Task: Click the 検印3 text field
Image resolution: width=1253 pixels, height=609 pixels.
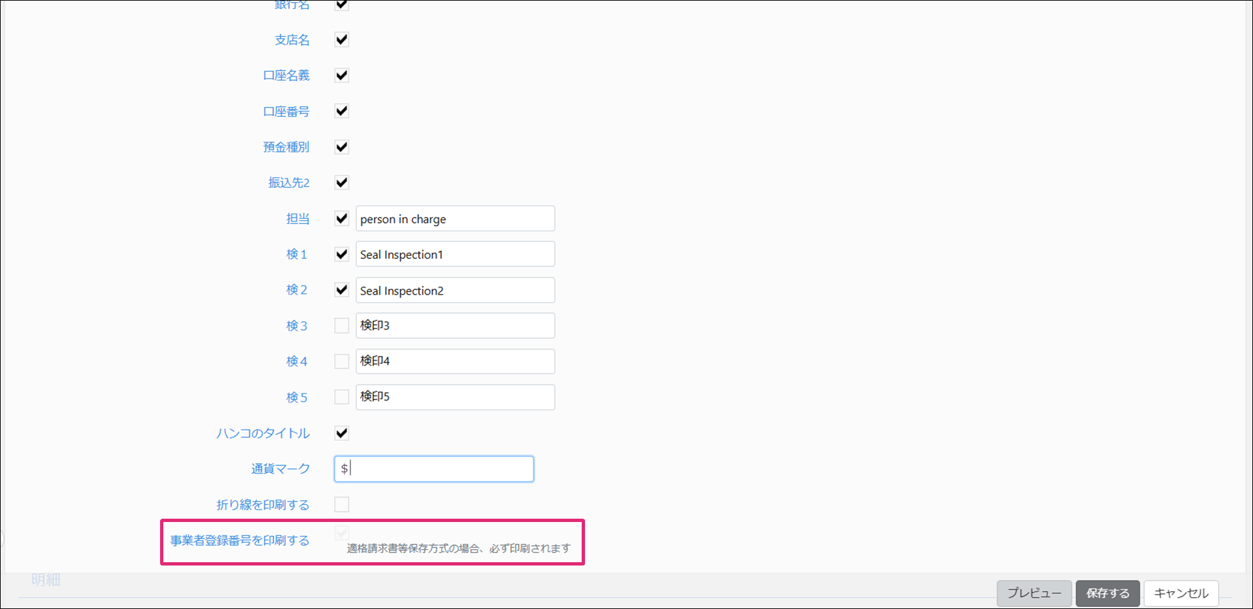Action: (x=455, y=326)
